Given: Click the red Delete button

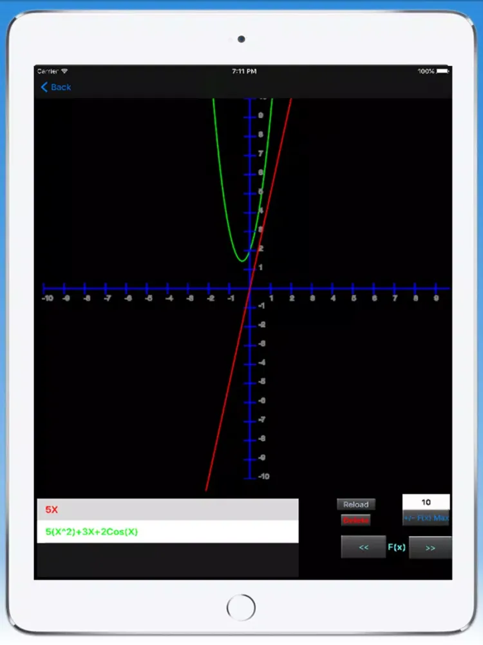Looking at the screenshot, I should click(x=355, y=521).
